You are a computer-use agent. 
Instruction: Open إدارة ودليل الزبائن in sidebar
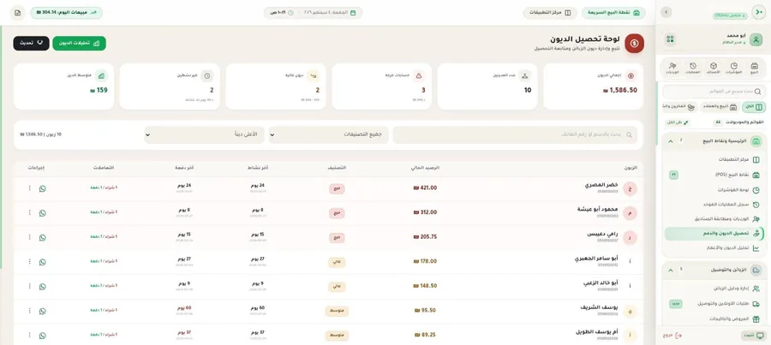tap(713, 288)
